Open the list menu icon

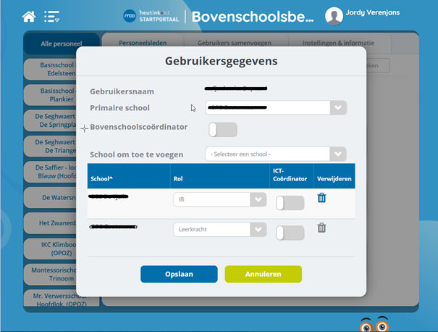tap(51, 17)
